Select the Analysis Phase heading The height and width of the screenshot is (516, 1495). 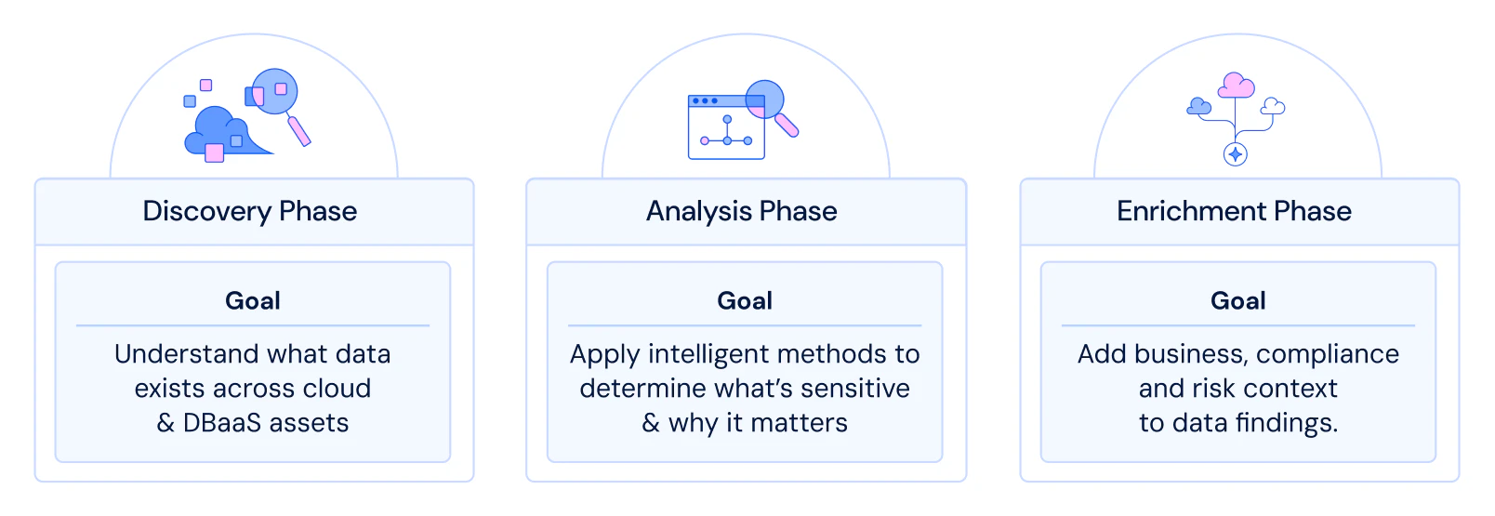[742, 211]
